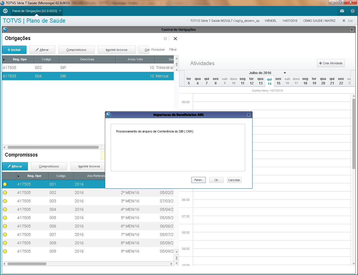Click Compromissos horizontal scrollbar thumb
This screenshot has width=358, height=275.
tap(27, 264)
